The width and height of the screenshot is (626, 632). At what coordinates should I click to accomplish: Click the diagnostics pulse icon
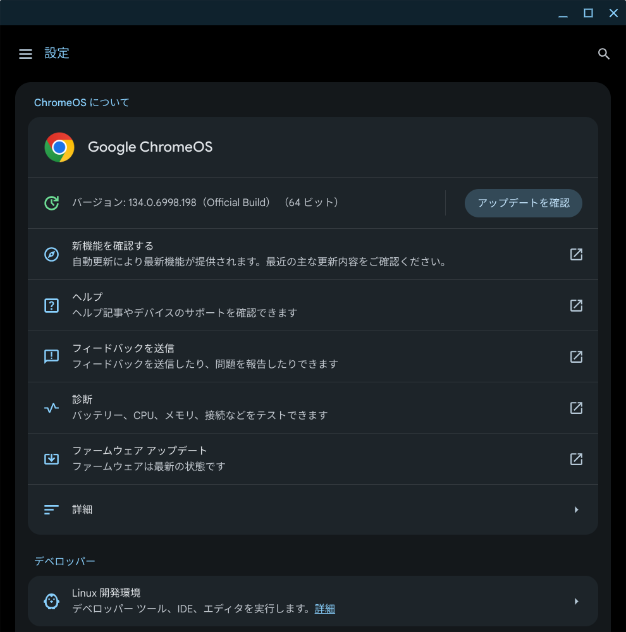[52, 408]
